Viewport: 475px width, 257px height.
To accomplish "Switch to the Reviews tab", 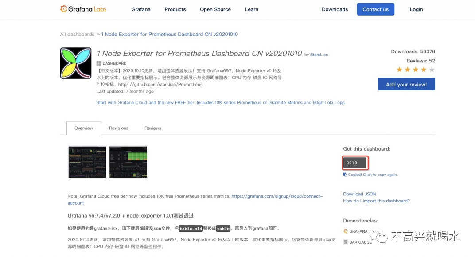I will coord(153,128).
